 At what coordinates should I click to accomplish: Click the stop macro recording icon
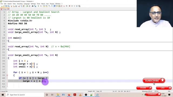pyautogui.click(x=72, y=6)
